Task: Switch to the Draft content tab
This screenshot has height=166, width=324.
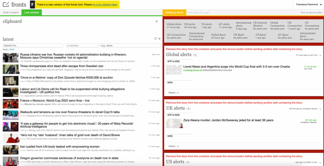Action: coord(10,13)
